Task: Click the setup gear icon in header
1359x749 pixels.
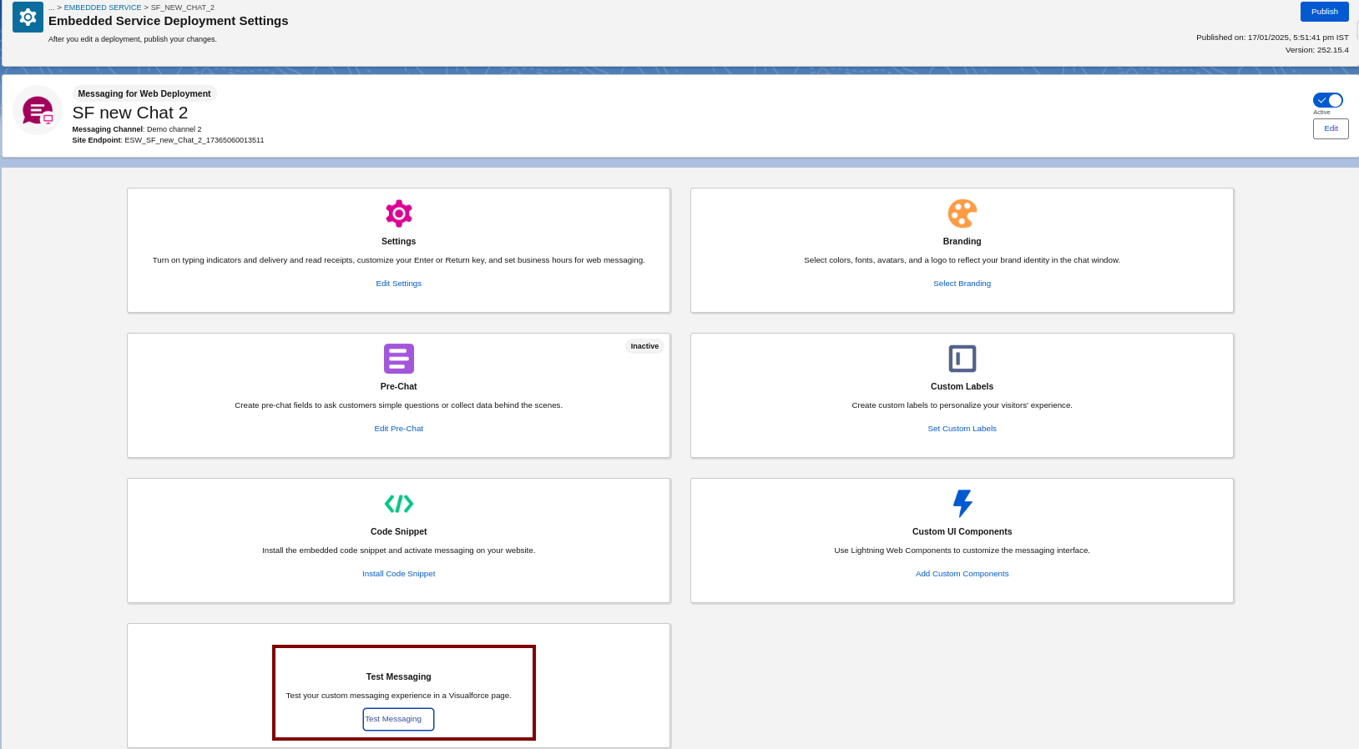Action: click(28, 17)
